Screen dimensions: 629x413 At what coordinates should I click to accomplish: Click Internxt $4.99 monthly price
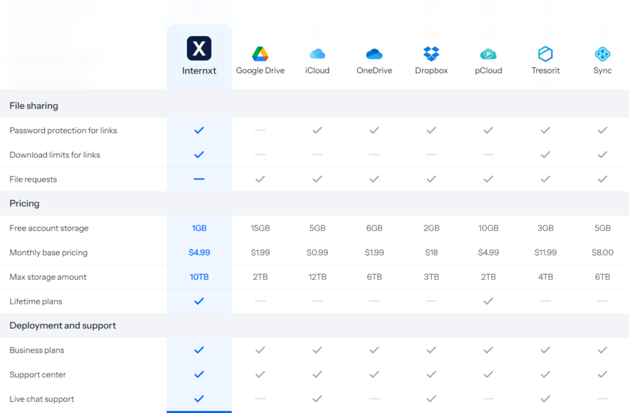(199, 252)
